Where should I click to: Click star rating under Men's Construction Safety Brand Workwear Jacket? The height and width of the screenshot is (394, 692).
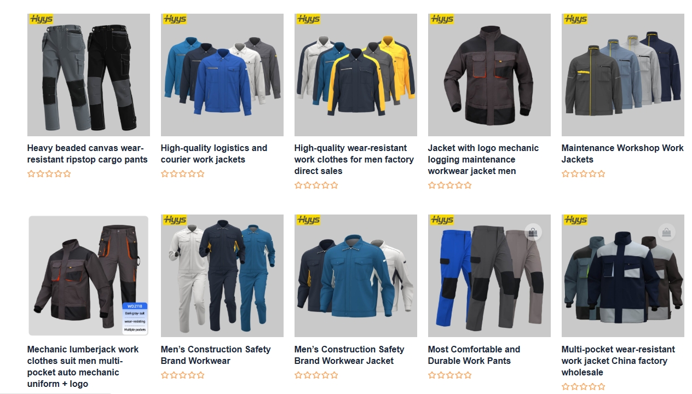pyautogui.click(x=316, y=375)
